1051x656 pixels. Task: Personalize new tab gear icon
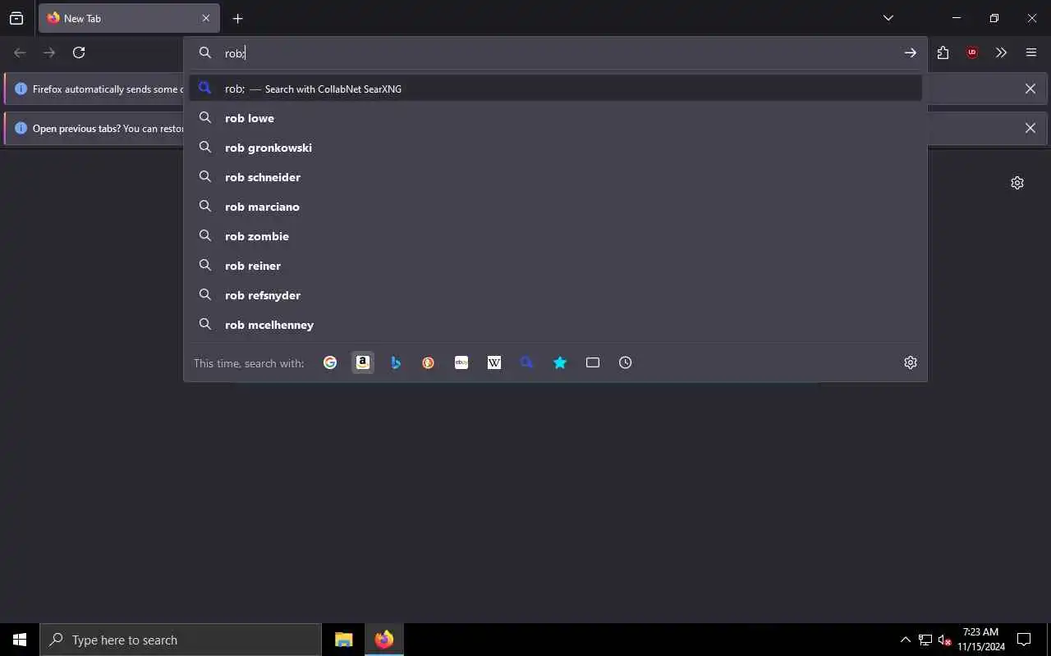pyautogui.click(x=1017, y=183)
